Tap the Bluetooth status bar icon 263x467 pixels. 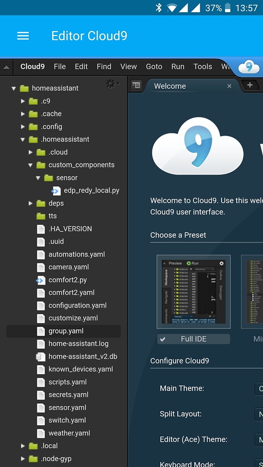pos(158,8)
